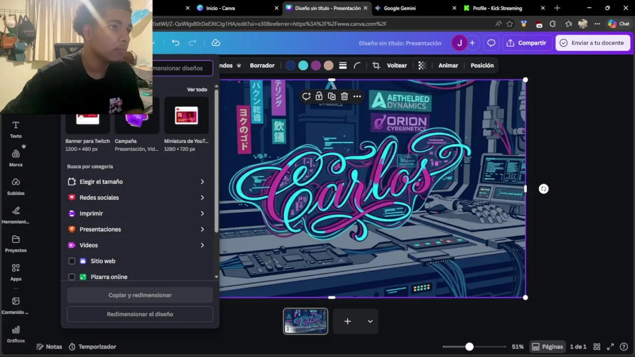Open grid view of pages
Viewport: 635px width, 357px height.
[597, 347]
